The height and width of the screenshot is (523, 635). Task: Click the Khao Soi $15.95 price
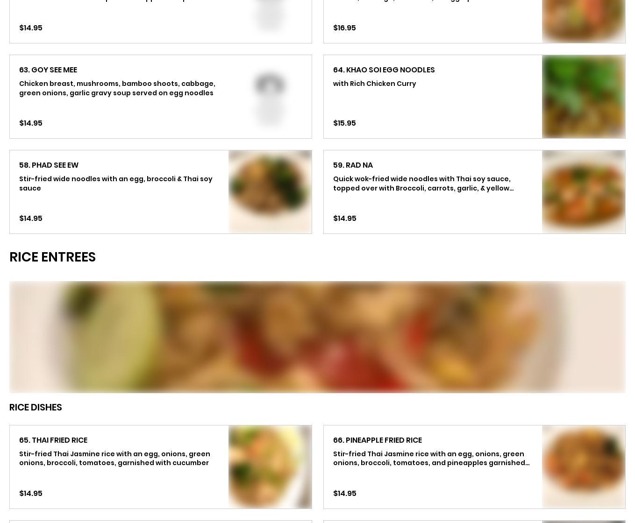[x=344, y=123]
